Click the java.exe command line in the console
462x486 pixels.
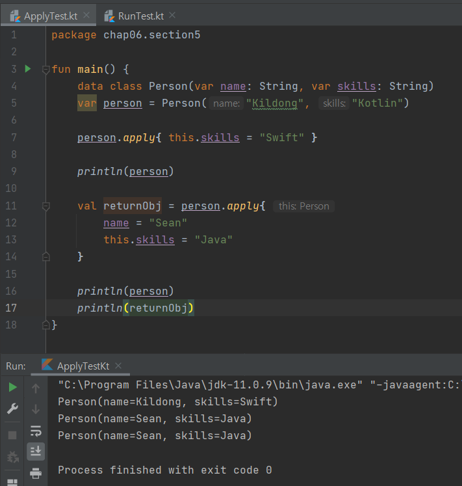tap(259, 385)
